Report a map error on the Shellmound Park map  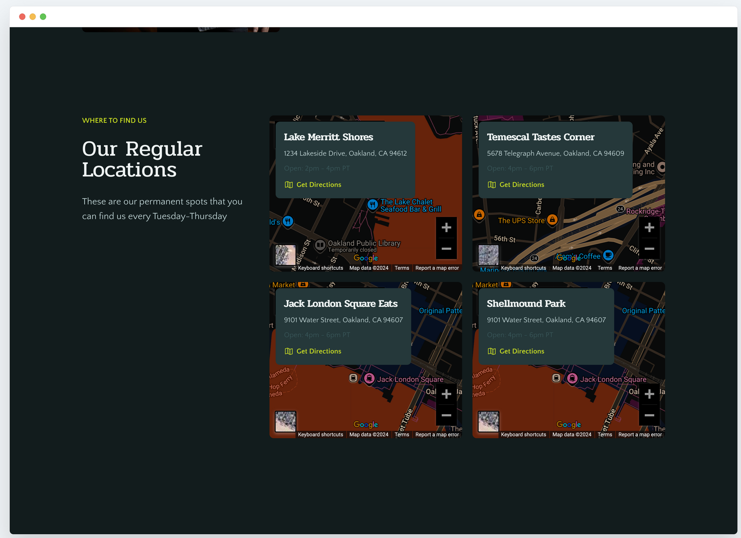640,435
